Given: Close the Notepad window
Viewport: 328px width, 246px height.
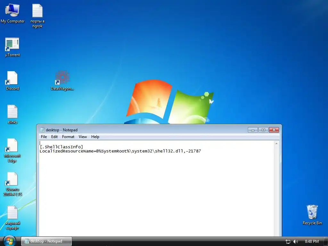Looking at the screenshot, I should (274, 130).
